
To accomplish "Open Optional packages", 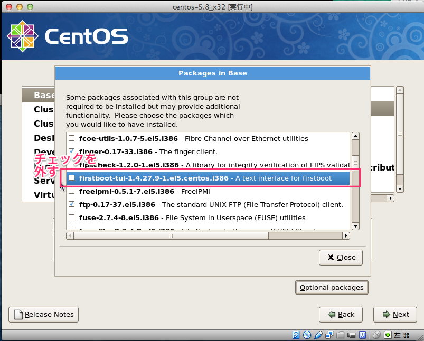I will pyautogui.click(x=332, y=288).
